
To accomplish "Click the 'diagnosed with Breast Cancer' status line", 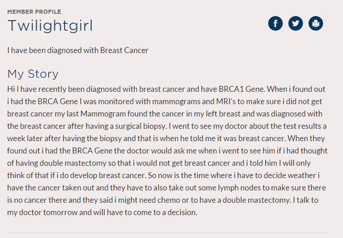I will (78, 50).
